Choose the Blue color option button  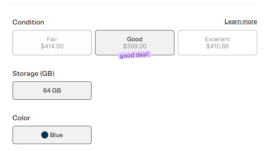point(52,135)
